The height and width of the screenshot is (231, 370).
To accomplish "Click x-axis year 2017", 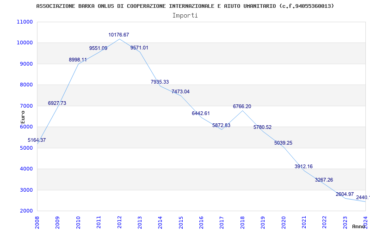I will (222, 222).
